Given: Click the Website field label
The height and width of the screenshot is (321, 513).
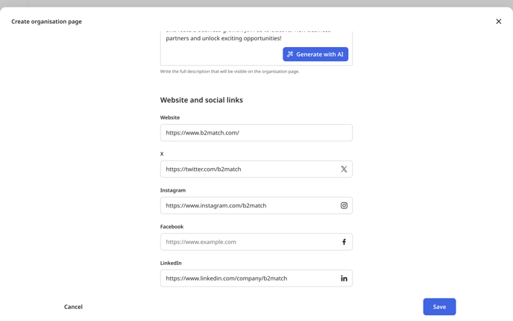Looking at the screenshot, I should coord(170,117).
